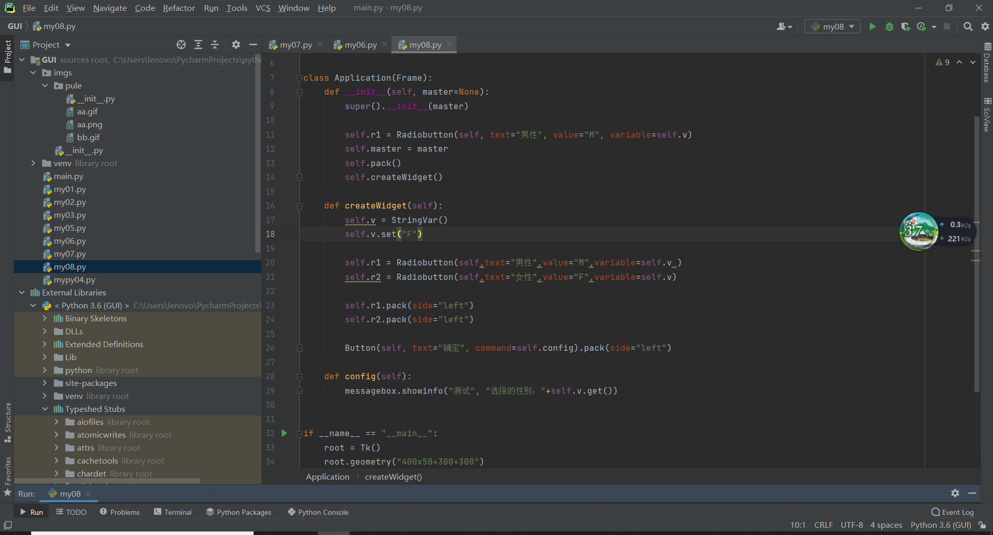Expand the Binary Skeletons node

pyautogui.click(x=45, y=319)
